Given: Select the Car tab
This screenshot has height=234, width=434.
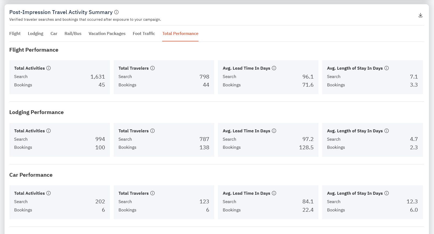Looking at the screenshot, I should click(x=54, y=34).
